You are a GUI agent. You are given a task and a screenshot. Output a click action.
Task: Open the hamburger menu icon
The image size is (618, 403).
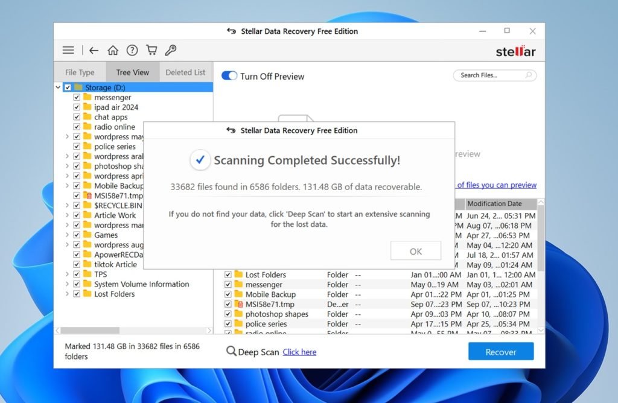tap(68, 50)
